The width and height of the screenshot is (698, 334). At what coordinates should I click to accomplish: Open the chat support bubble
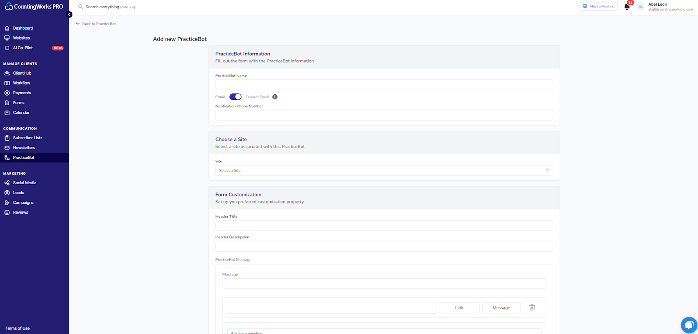click(x=689, y=325)
